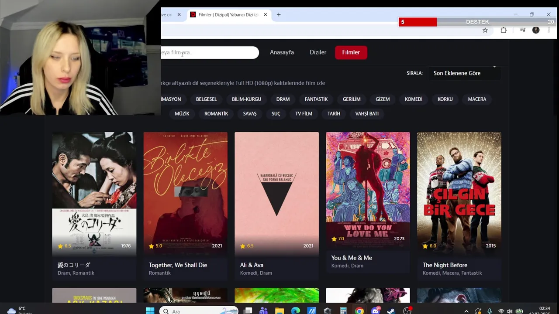The height and width of the screenshot is (314, 559).
Task: Filter by the BİLİM-KURGU genre
Action: coord(246,99)
